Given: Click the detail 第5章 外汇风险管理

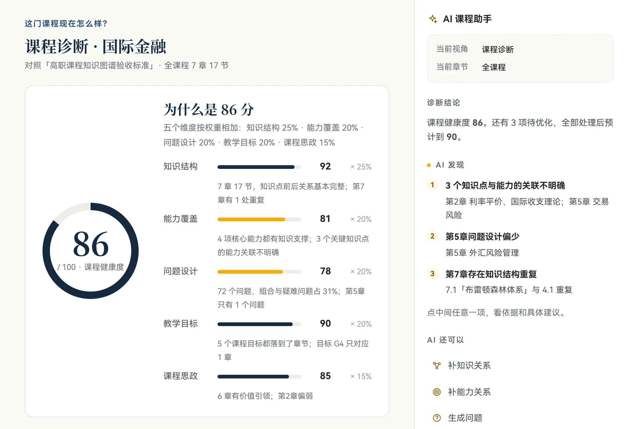Looking at the screenshot, I should pyautogui.click(x=482, y=253).
